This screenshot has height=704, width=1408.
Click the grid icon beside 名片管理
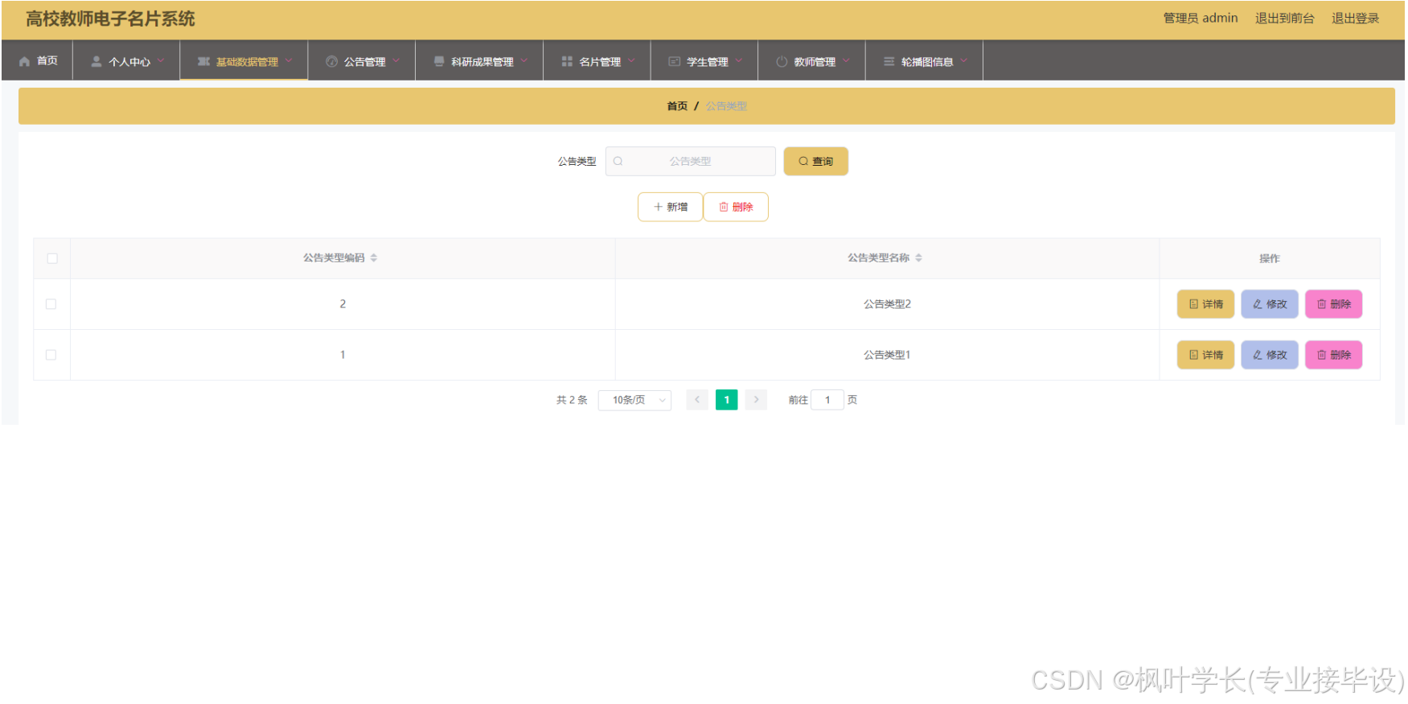click(567, 61)
